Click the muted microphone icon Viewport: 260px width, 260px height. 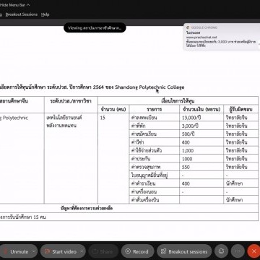point(5,251)
